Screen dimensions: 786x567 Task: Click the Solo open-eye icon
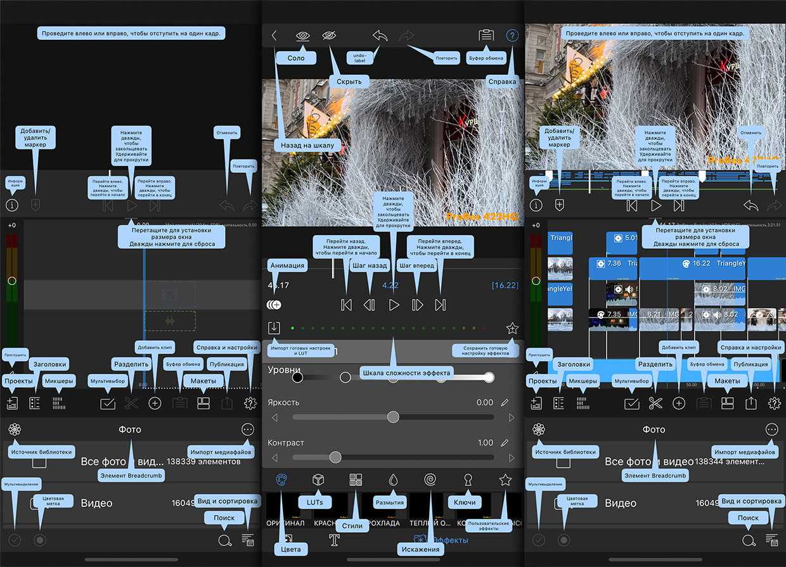[x=303, y=36]
